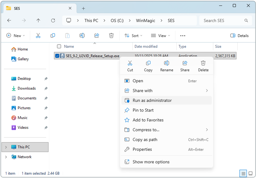256x178 pixels.
Task: Click the Copy icon in the toolbar
Action: tap(53, 36)
